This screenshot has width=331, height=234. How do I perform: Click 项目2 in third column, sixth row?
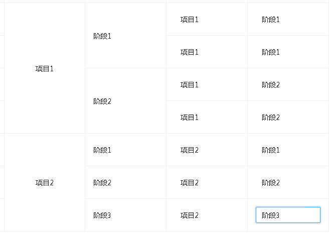click(190, 183)
